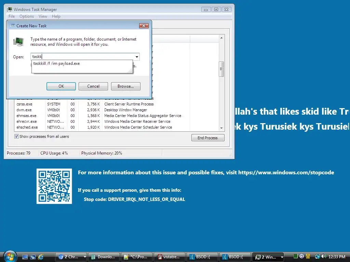Click the Windows Task Manager title bar icon

10,9
